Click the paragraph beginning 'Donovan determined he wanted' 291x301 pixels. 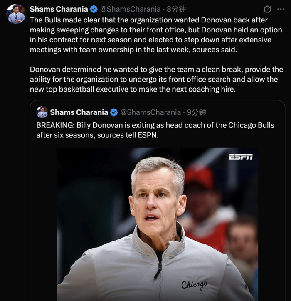(x=156, y=79)
